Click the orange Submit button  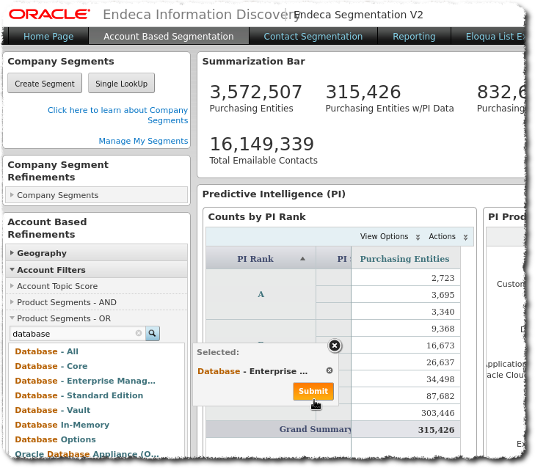313,392
